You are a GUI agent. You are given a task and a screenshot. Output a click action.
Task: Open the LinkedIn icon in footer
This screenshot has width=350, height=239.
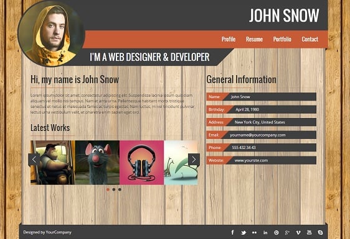(265, 233)
